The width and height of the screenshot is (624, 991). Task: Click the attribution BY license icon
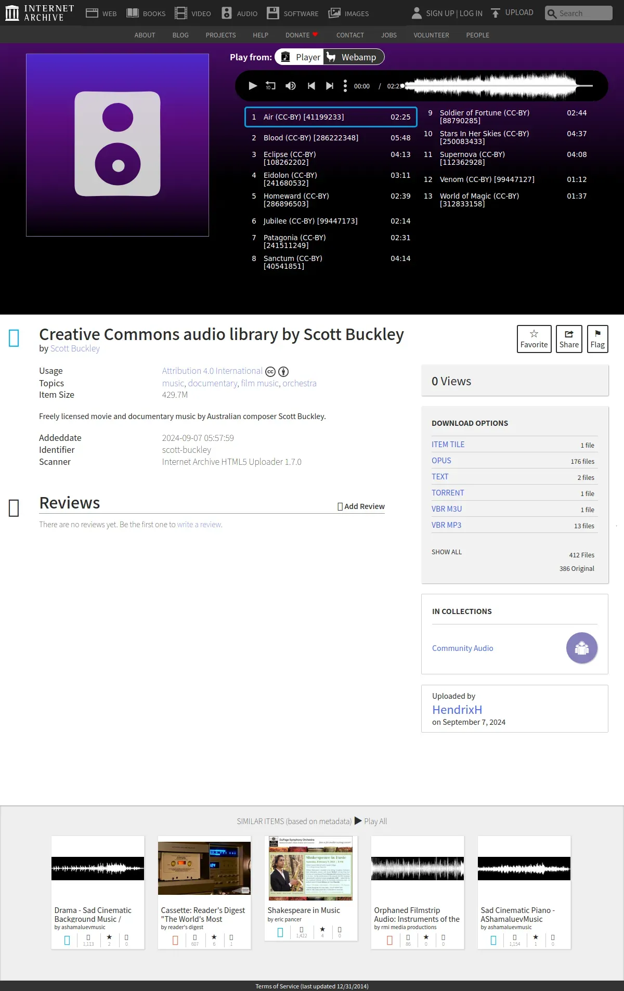pos(283,372)
